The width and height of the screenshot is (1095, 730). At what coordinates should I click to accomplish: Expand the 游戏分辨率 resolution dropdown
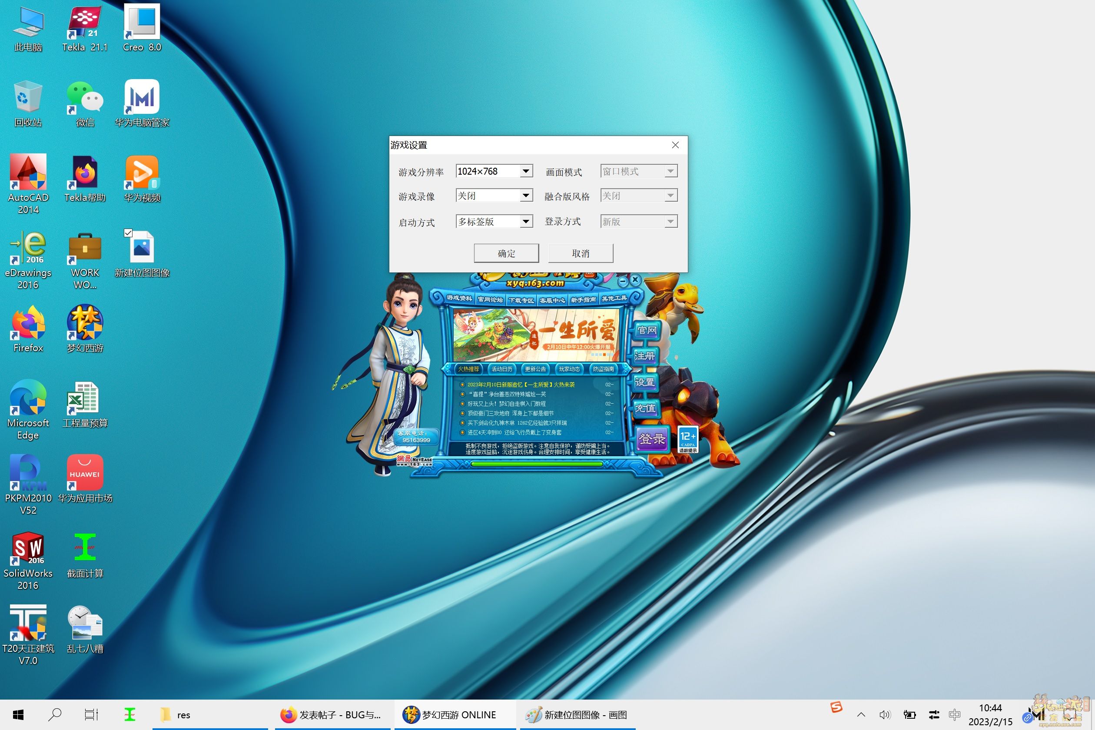[x=526, y=171]
